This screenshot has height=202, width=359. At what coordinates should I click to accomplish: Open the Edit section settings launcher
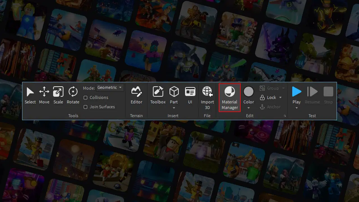pyautogui.click(x=285, y=116)
